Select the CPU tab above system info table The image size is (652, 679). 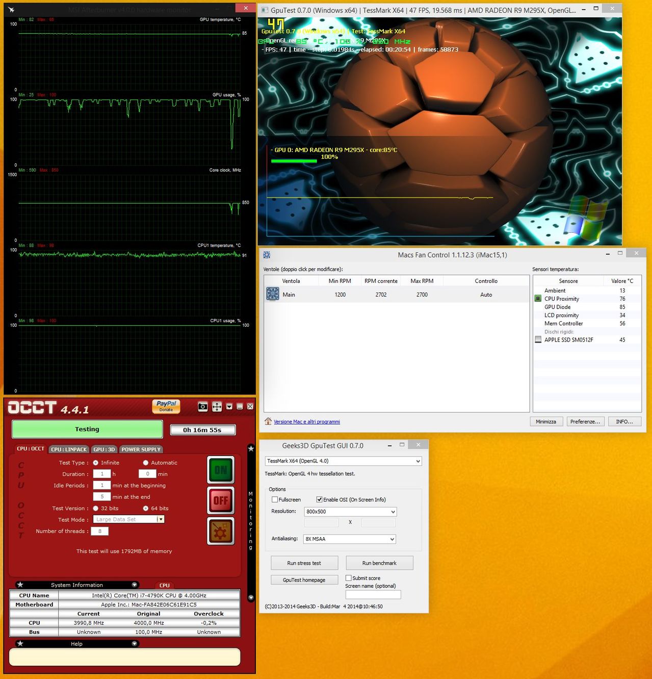tap(164, 585)
